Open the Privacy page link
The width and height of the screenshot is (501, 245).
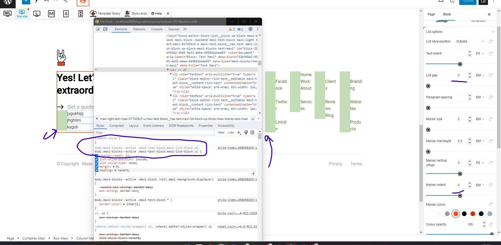pos(335,164)
